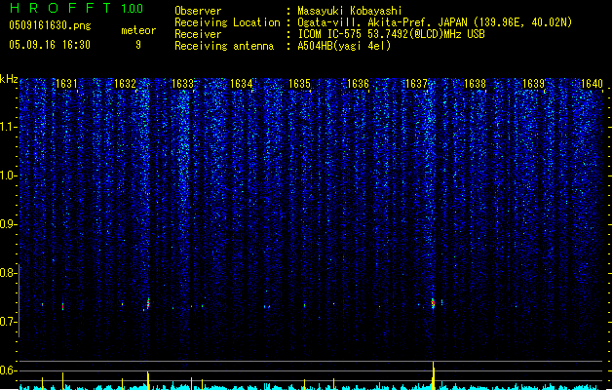Viewport: 613px width, 390px height.
Task: Click the A504HB(yagi 4el) antenna text
Action: point(344,46)
